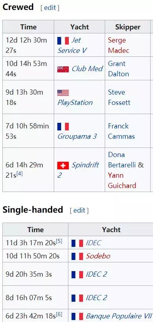Click the Swiss flag beside Spindrift 2
This screenshot has height=322, width=153.
[63, 165]
